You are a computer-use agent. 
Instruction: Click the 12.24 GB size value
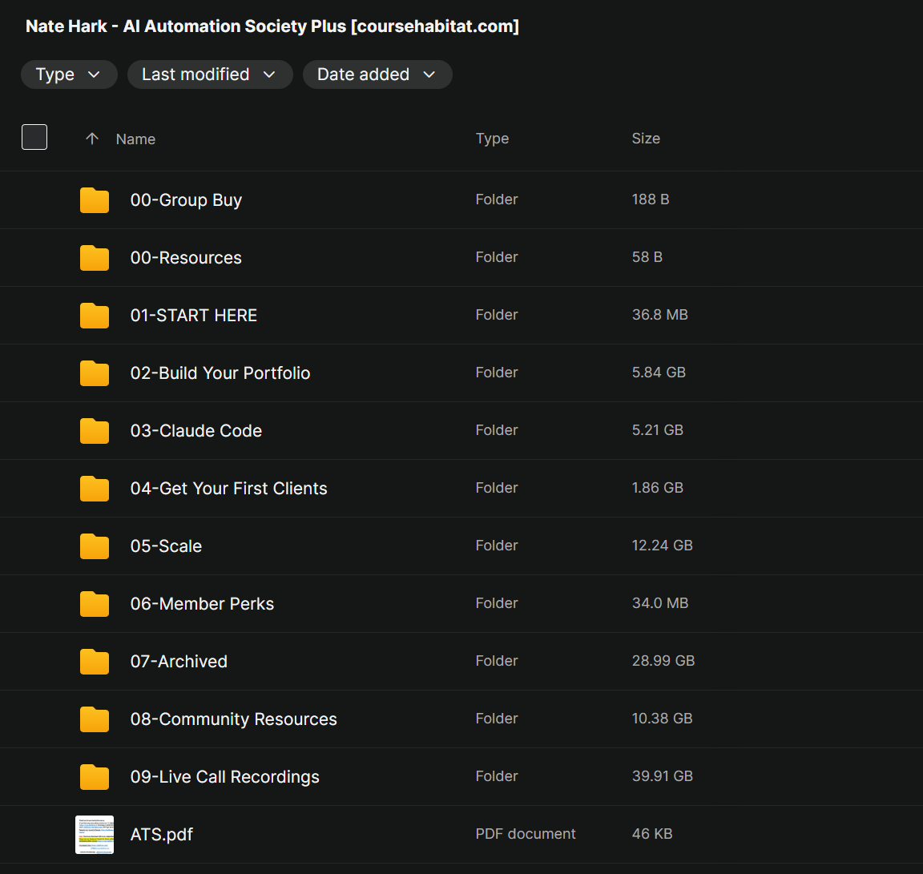coord(663,546)
